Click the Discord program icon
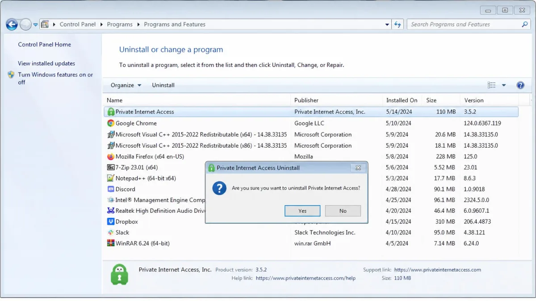The width and height of the screenshot is (536, 301). tap(111, 189)
